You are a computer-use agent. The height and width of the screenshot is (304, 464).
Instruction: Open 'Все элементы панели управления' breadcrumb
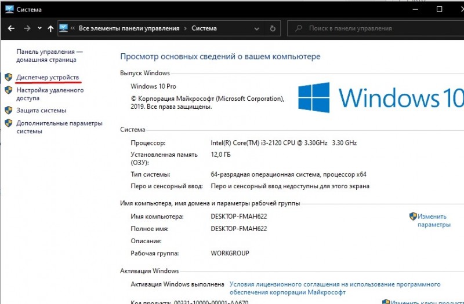[x=129, y=28]
